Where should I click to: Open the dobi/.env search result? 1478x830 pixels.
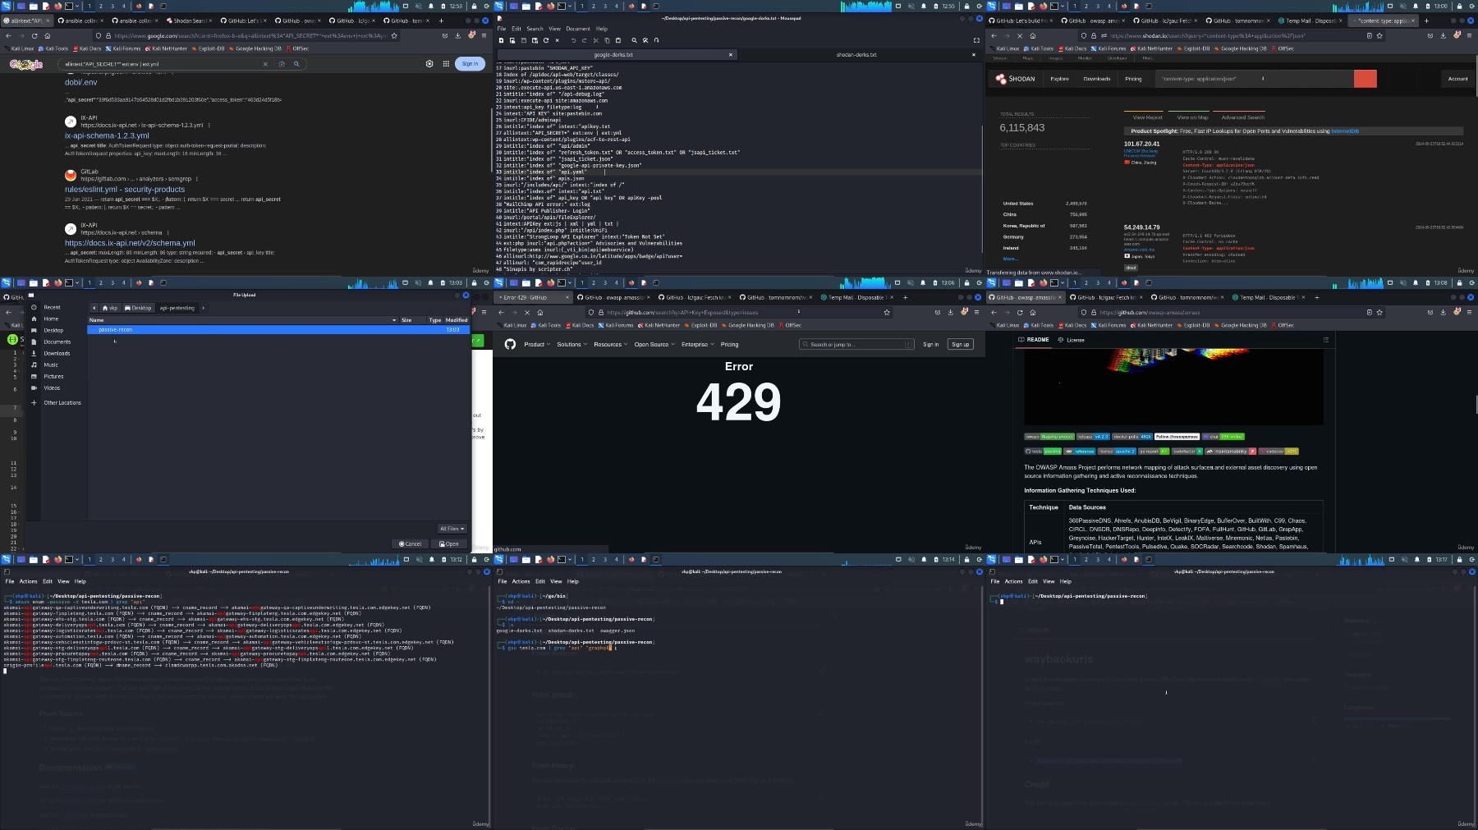[80, 82]
